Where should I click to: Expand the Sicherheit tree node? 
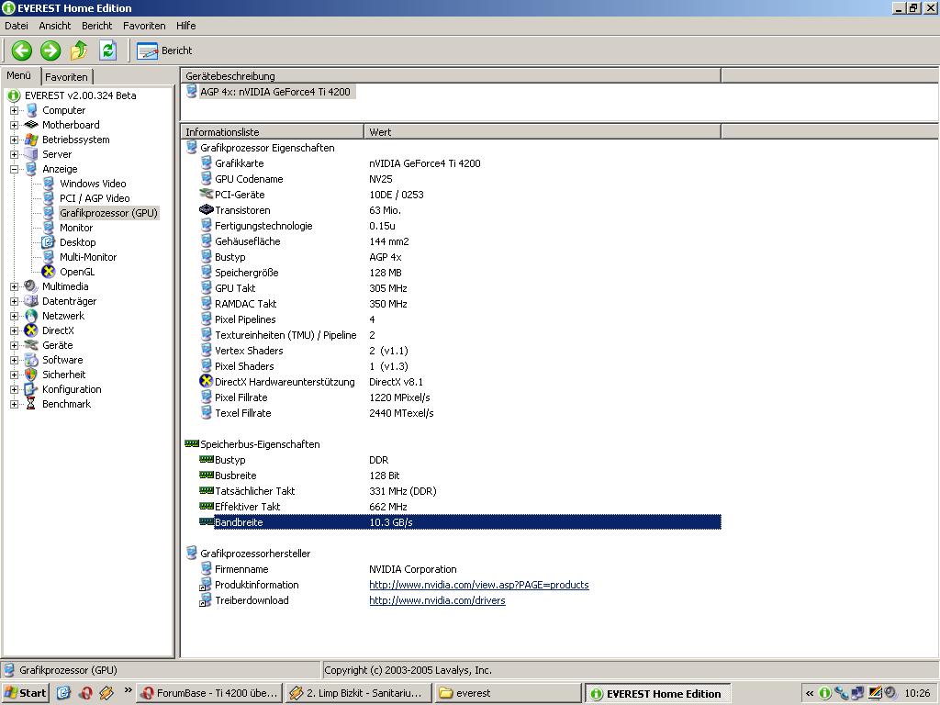[x=15, y=375]
